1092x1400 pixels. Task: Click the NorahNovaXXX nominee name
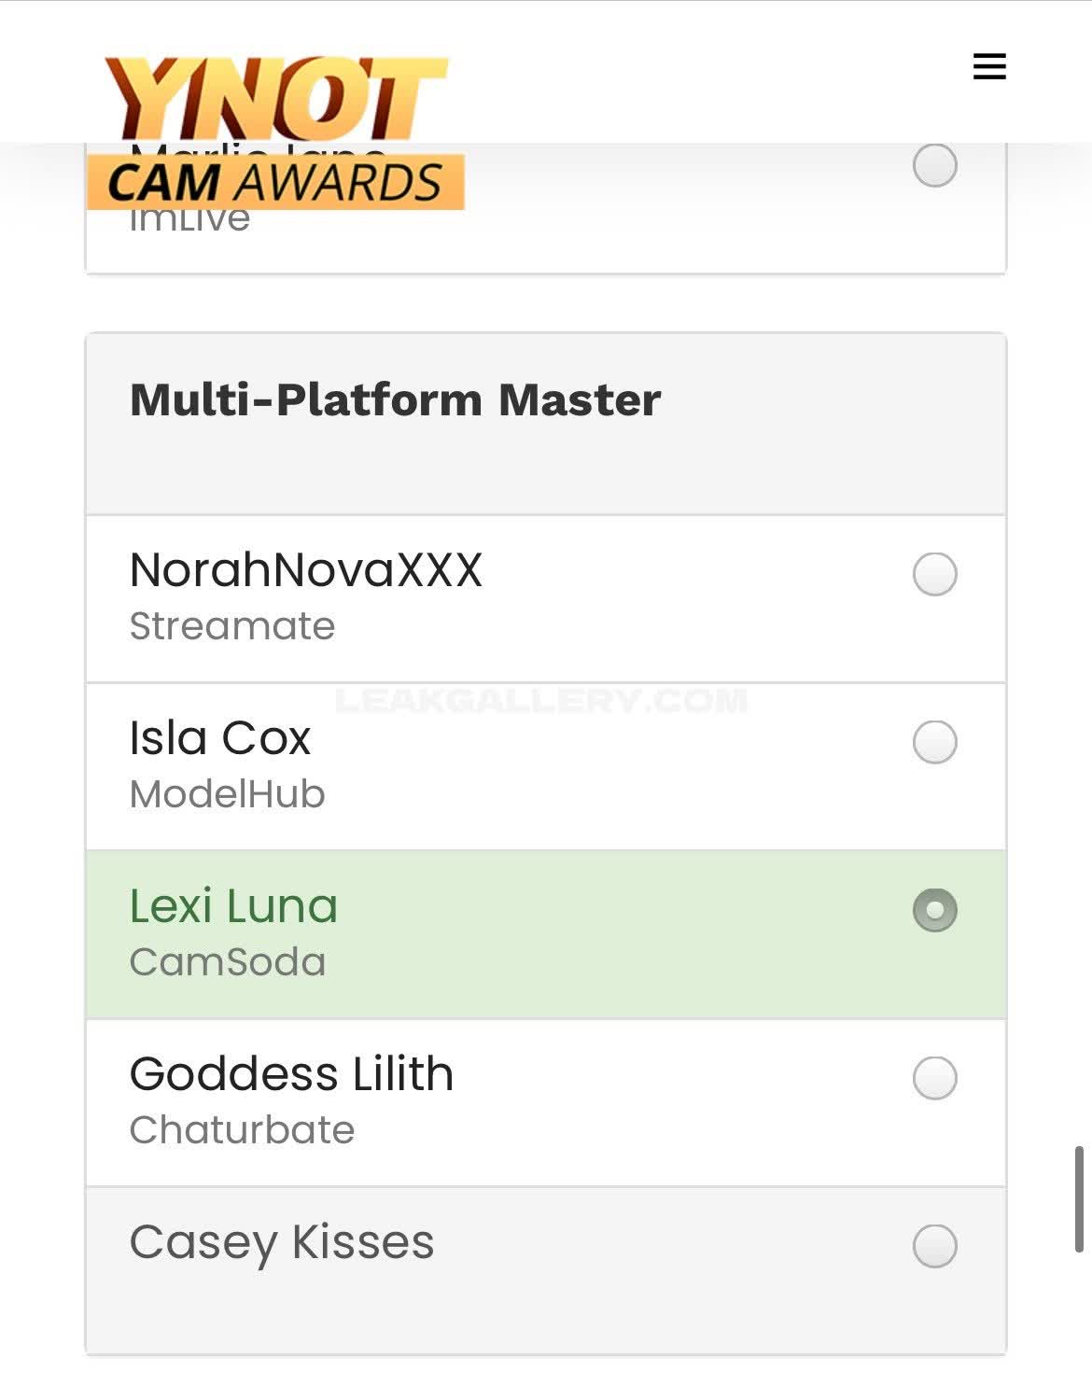[x=306, y=569]
